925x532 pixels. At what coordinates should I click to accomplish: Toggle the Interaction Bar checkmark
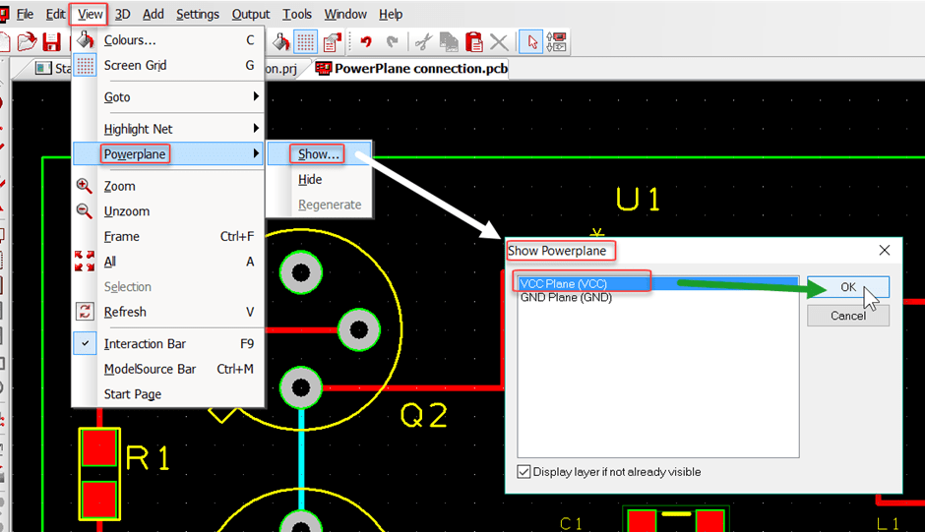point(85,343)
